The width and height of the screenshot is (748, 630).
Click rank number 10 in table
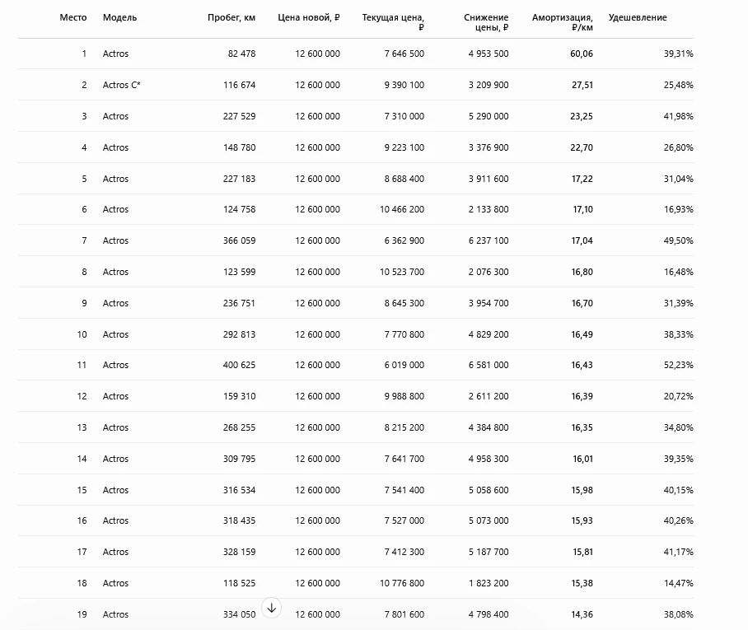(x=82, y=334)
